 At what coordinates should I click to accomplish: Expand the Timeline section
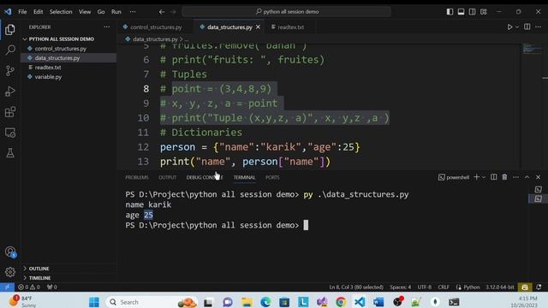[x=39, y=278]
